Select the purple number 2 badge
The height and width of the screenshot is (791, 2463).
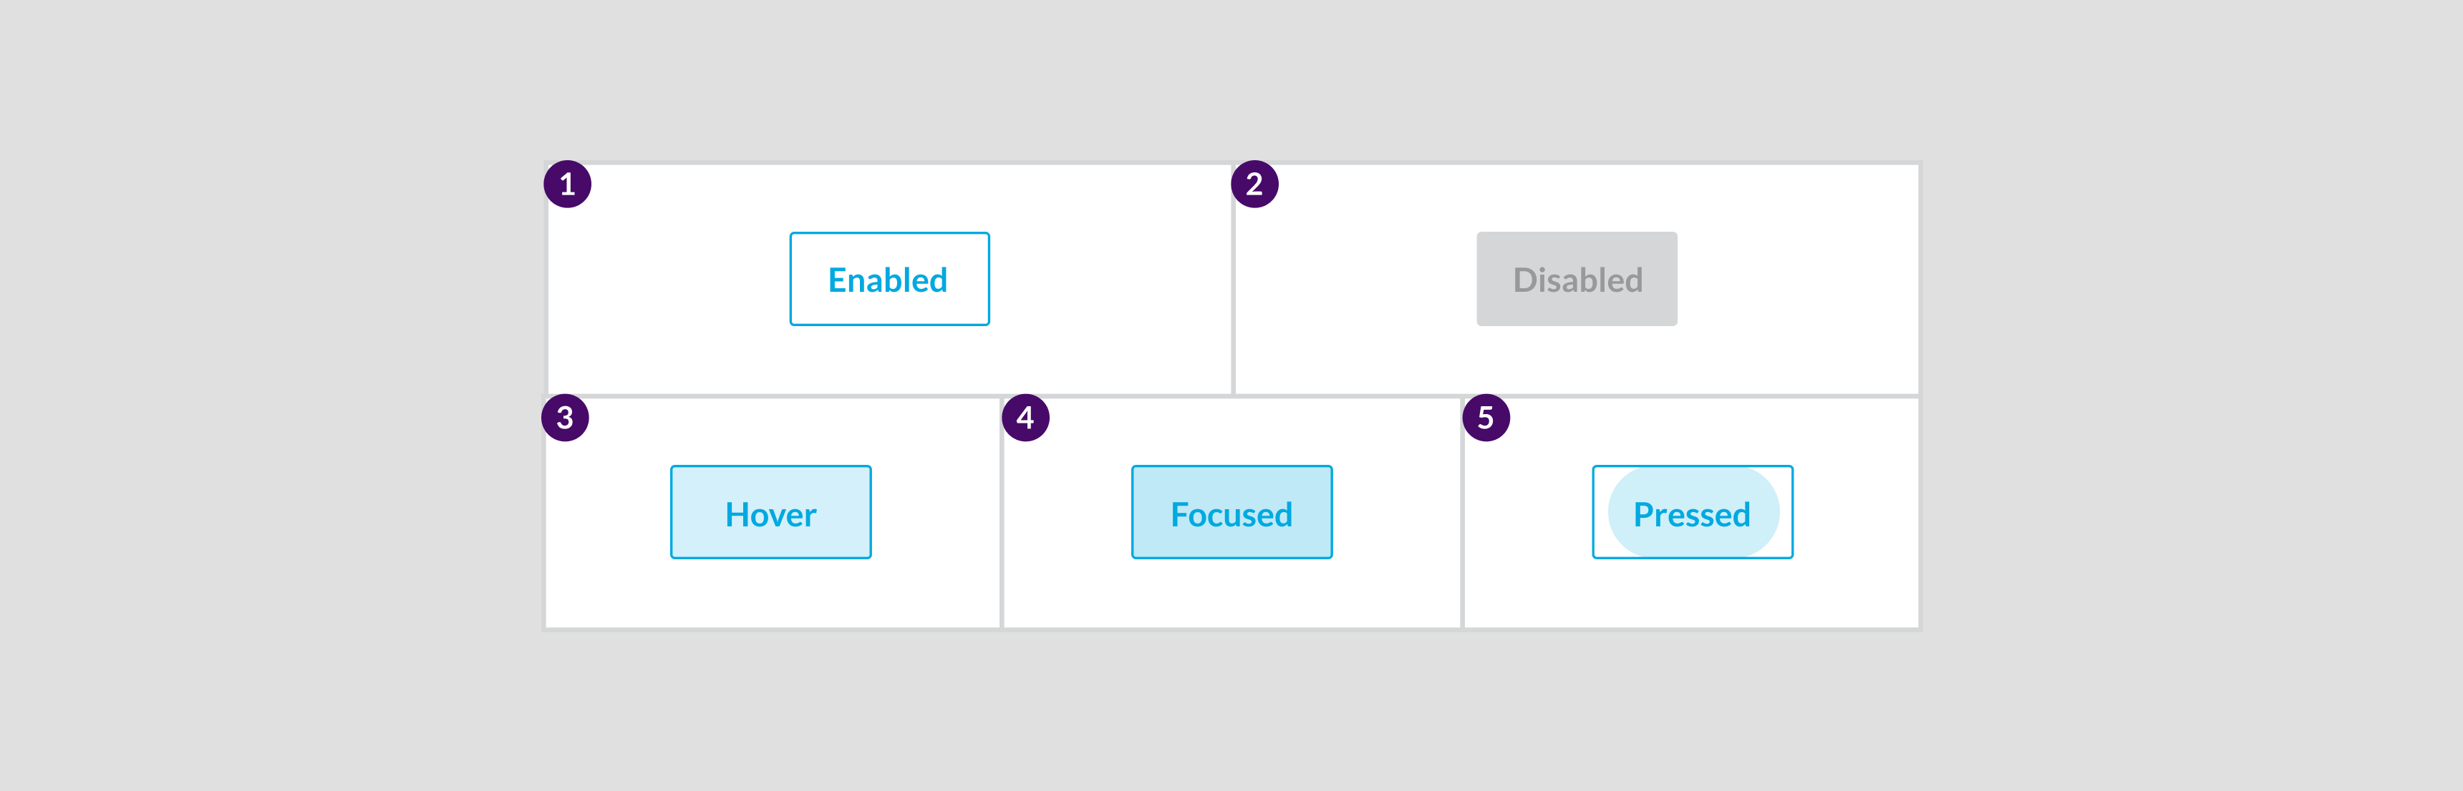pyautogui.click(x=1254, y=183)
